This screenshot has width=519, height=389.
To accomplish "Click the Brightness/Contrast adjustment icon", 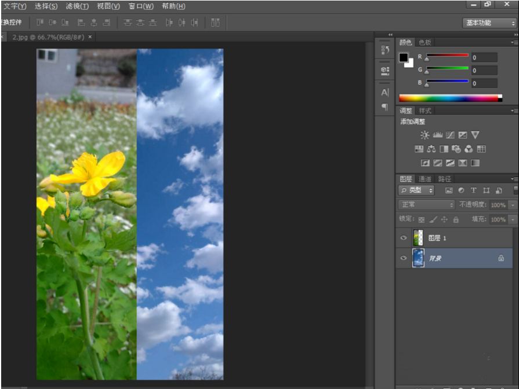I will click(x=425, y=135).
